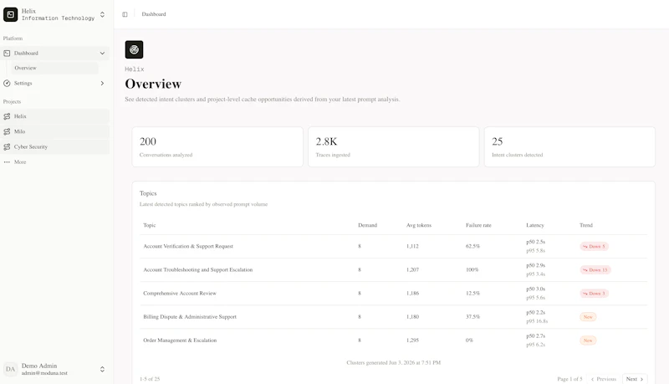Click the DA user avatar
This screenshot has width=669, height=384.
[x=10, y=369]
